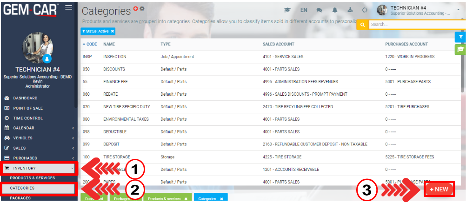Sort the table by the CODE column header
Viewport: 466px width, 203px height.
(92, 44)
